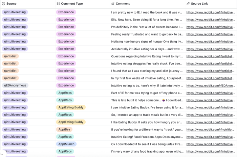The image size is (237, 157).
Task: Click comment 'I'm definitely in the eat a lot'
Action: [147, 27]
